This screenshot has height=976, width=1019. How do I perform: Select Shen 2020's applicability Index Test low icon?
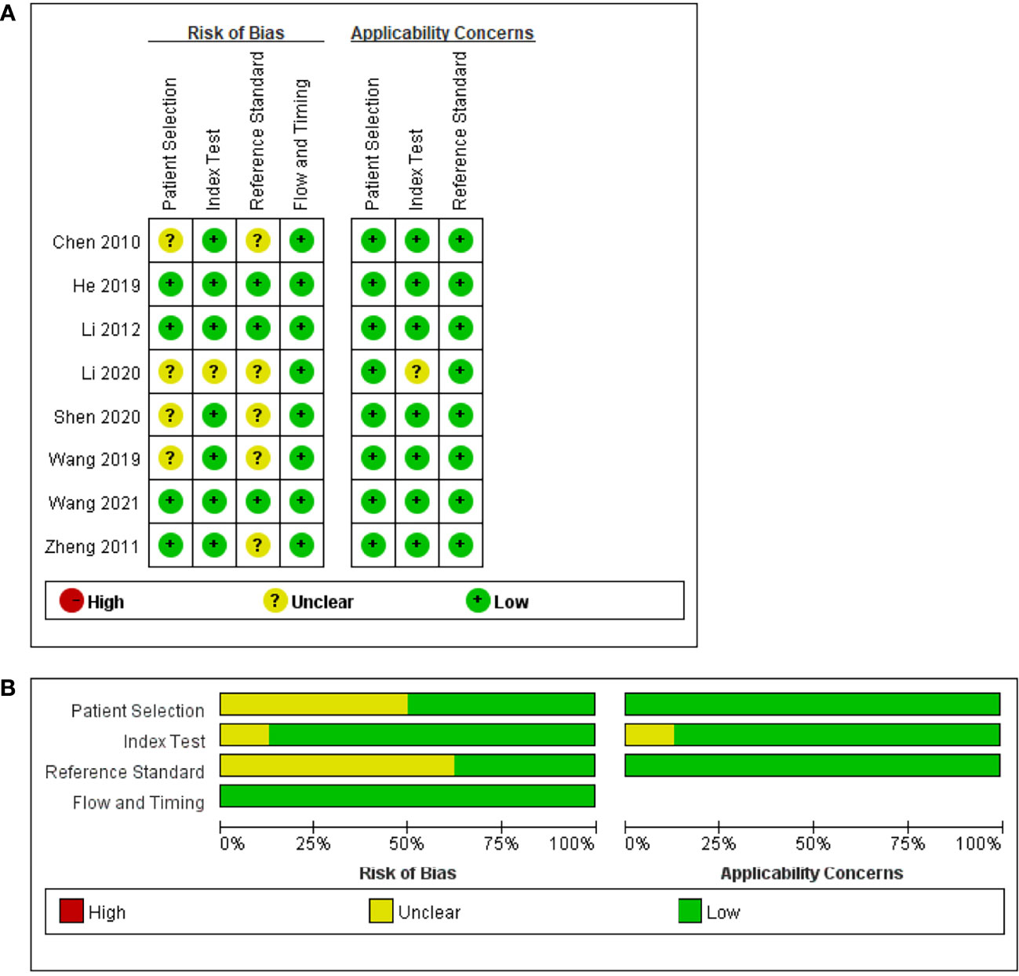[417, 415]
